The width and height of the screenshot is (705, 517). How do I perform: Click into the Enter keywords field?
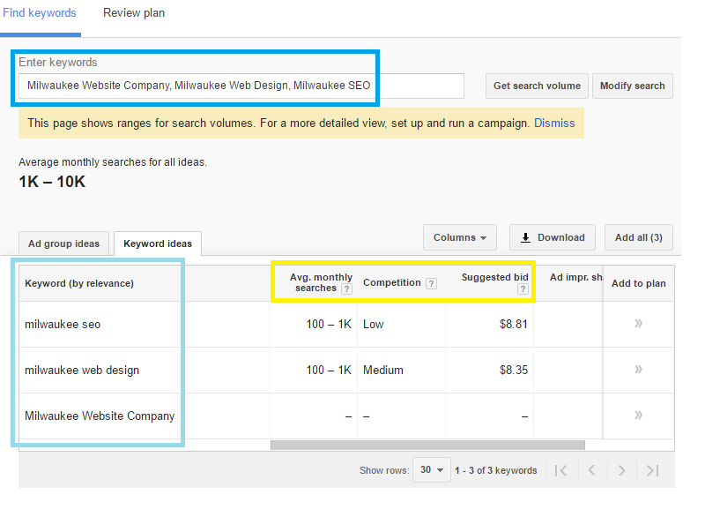241,86
